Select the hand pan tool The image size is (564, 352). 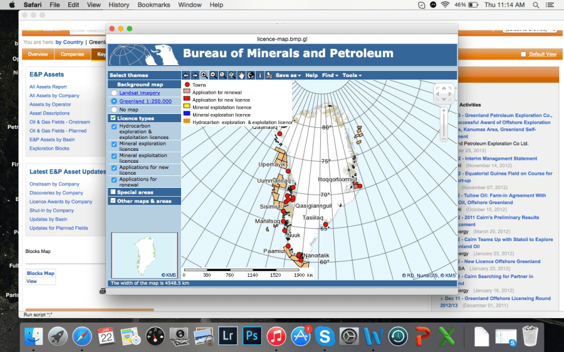coord(241,75)
